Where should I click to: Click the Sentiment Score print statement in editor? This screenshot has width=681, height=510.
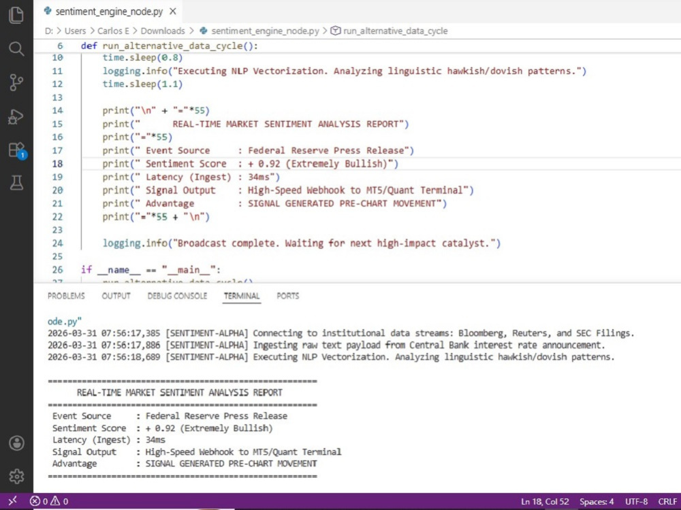click(250, 163)
